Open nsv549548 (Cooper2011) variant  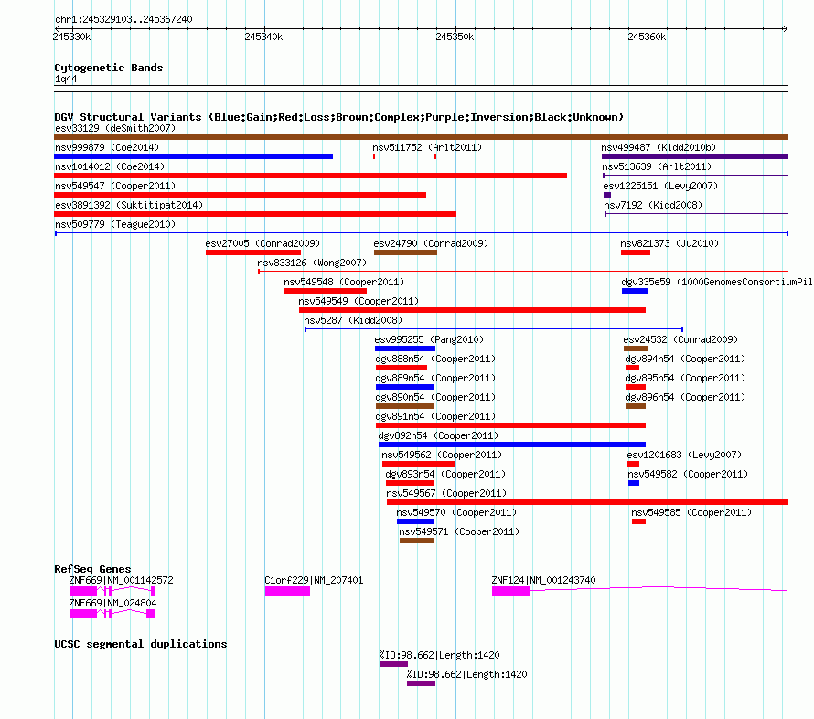326,291
